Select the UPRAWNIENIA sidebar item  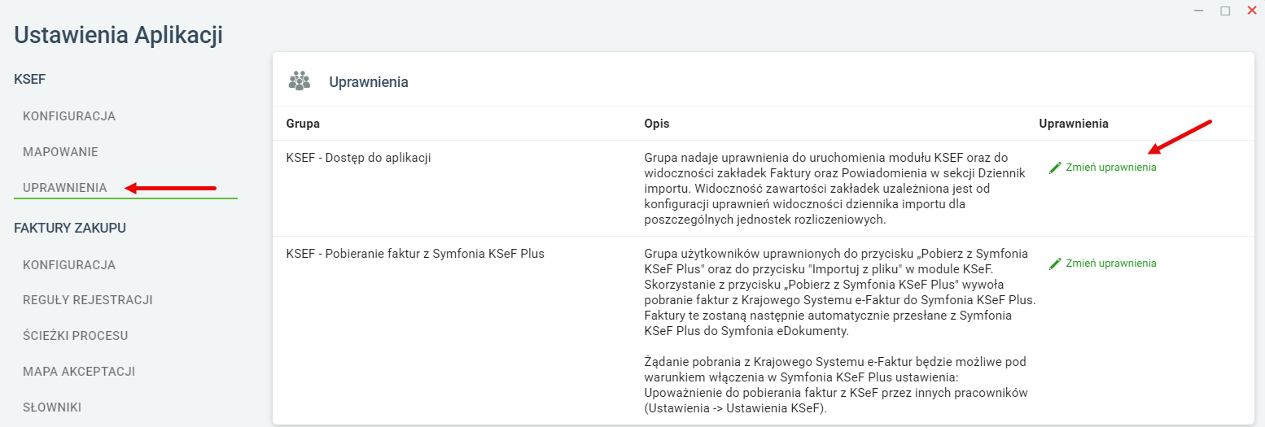point(65,188)
